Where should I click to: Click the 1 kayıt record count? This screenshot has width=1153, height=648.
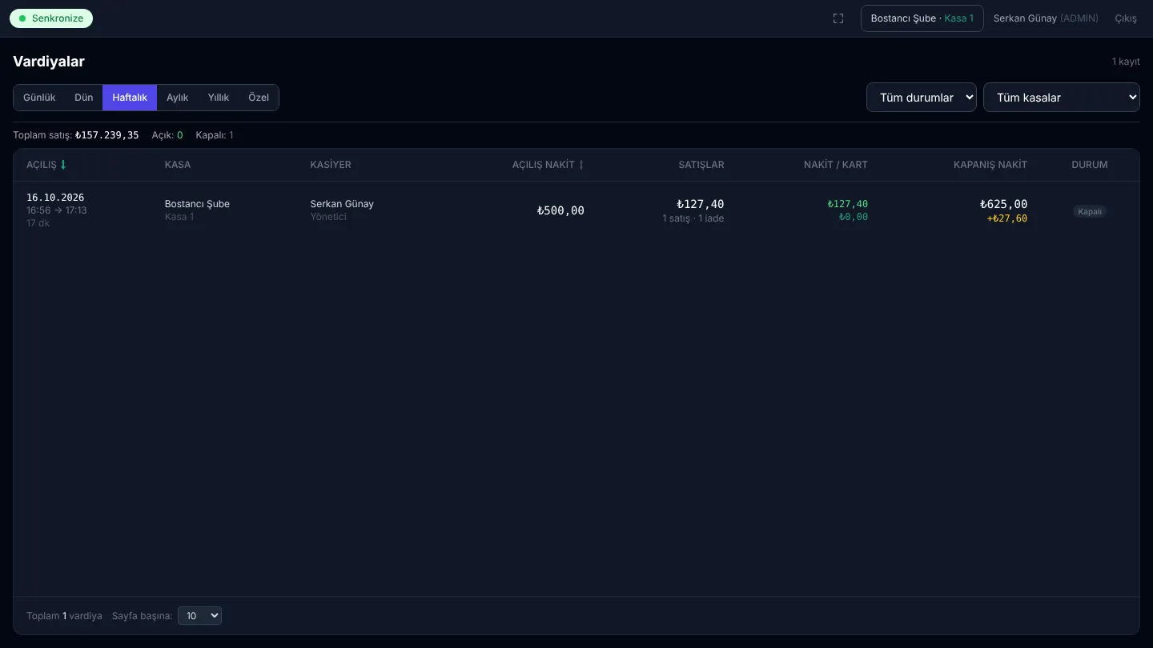[x=1126, y=62]
